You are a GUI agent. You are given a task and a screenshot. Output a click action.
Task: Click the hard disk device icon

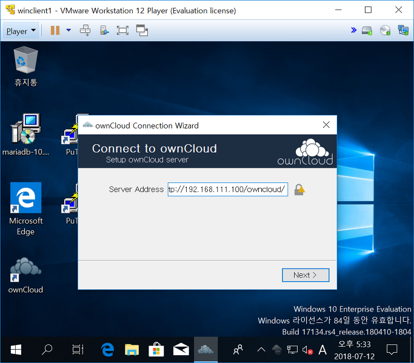point(367,31)
